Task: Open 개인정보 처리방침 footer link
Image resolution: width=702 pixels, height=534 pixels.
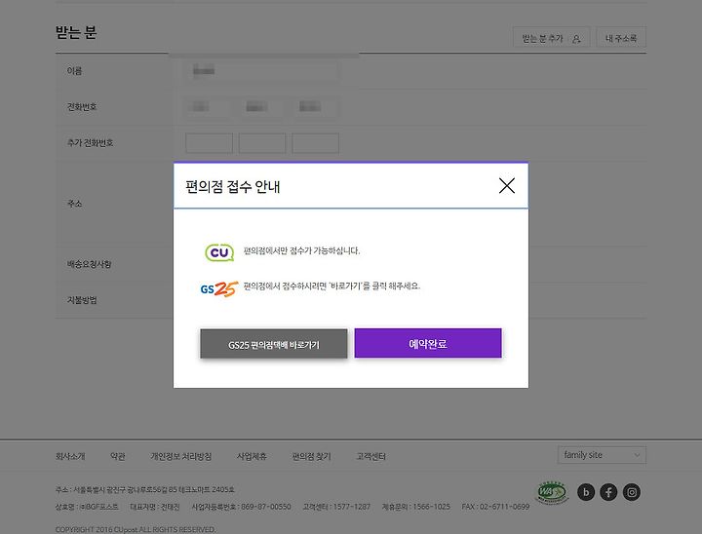Action: [181, 456]
